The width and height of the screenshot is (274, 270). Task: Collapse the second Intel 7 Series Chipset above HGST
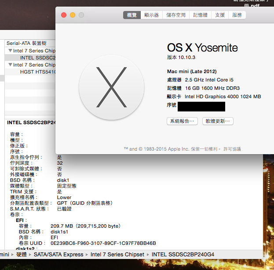click(x=10, y=65)
